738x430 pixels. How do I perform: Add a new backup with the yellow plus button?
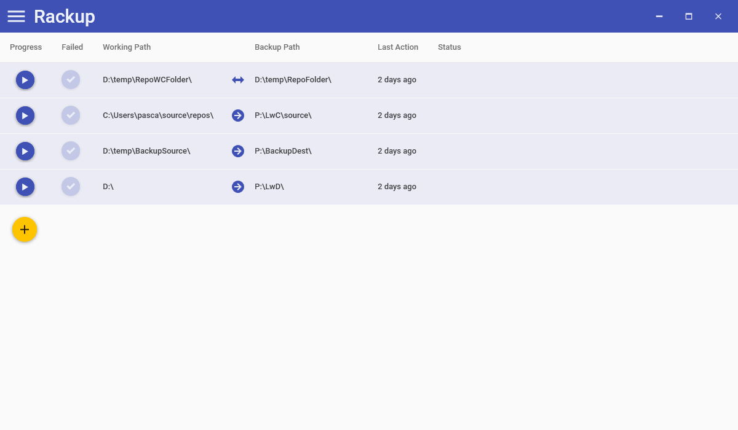[25, 230]
